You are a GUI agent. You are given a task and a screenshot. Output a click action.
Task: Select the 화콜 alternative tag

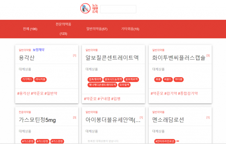point(158,79)
